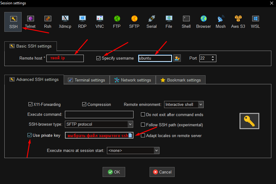This screenshot has width=276, height=184.
Task: Choose the File session type
Action: pyautogui.click(x=169, y=22)
